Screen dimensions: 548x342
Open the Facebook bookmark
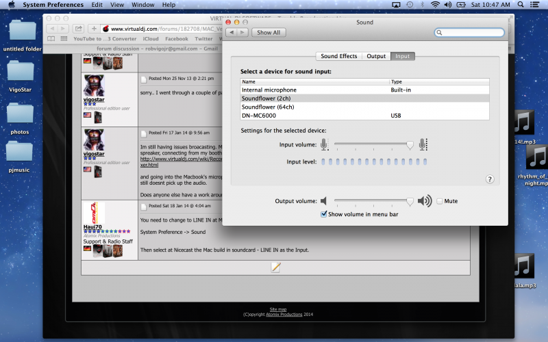(x=177, y=39)
